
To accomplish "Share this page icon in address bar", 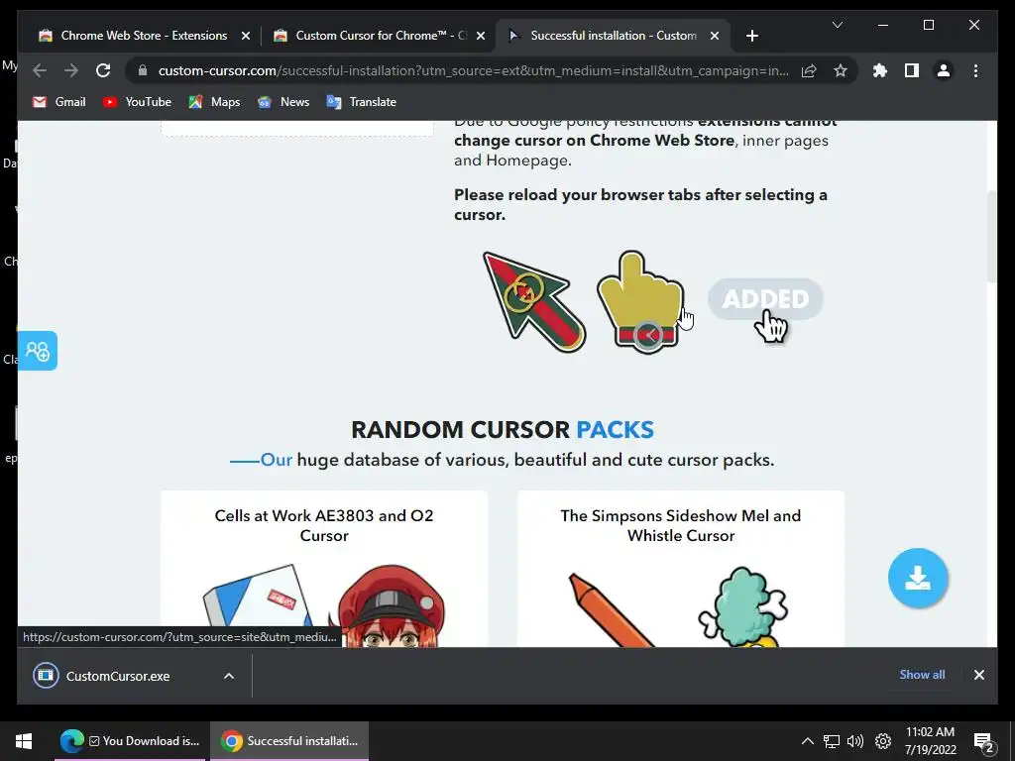I will pyautogui.click(x=809, y=70).
